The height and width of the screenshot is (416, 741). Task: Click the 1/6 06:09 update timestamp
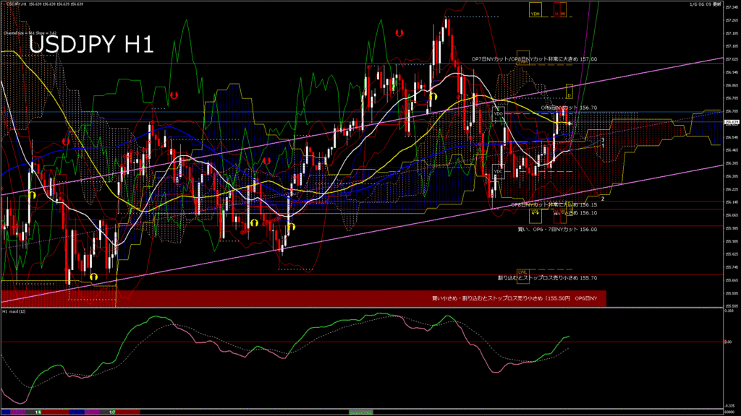coord(705,4)
